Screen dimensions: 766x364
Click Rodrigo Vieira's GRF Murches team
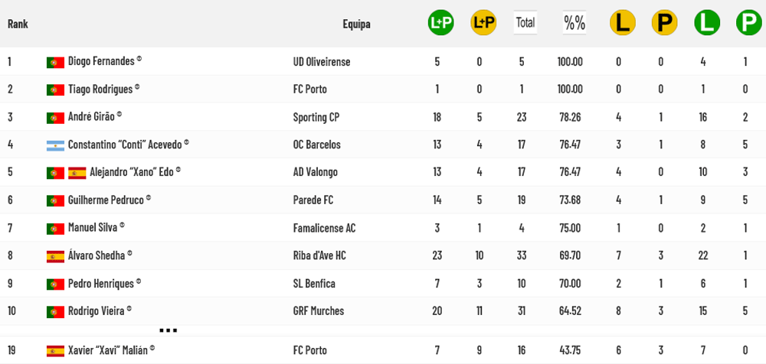318,311
